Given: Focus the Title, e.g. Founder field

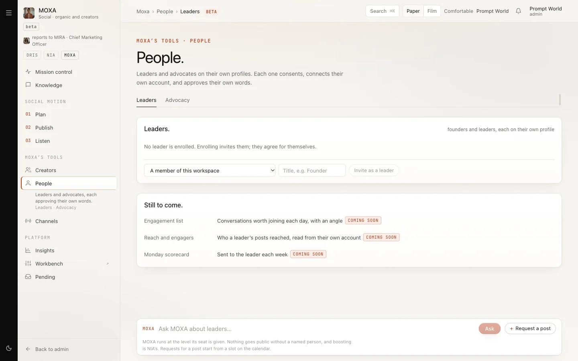Looking at the screenshot, I should click(x=312, y=170).
